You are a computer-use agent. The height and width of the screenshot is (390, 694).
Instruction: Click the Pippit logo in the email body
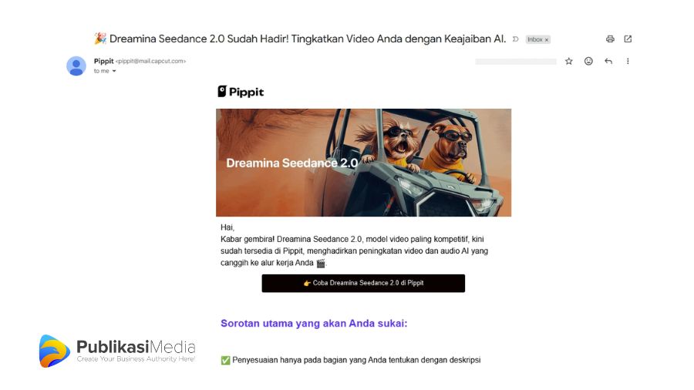pos(241,92)
